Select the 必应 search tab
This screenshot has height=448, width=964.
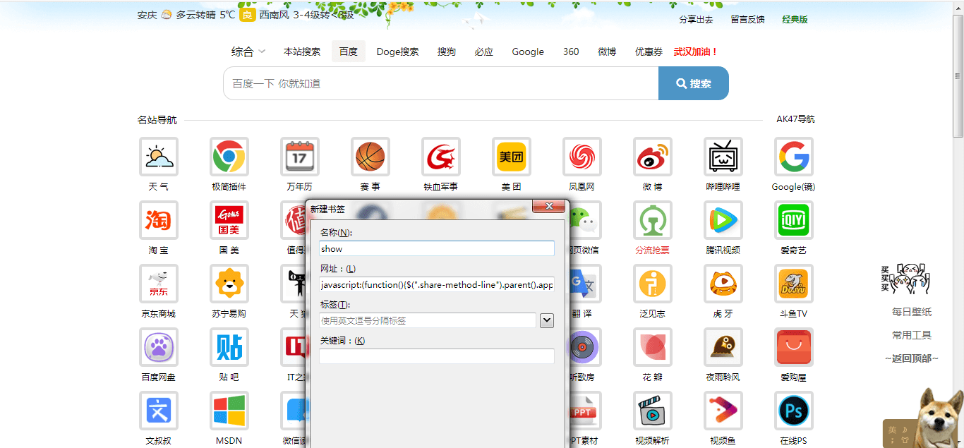(x=484, y=52)
